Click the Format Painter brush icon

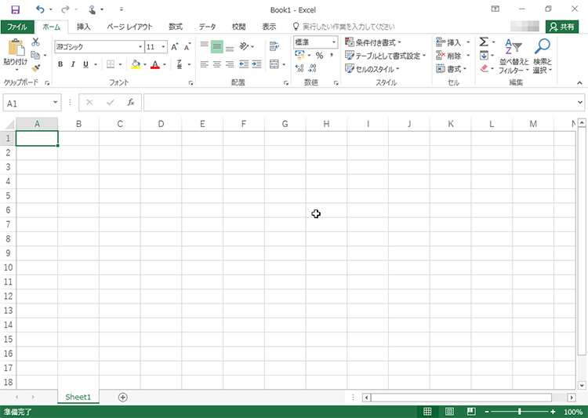point(35,68)
